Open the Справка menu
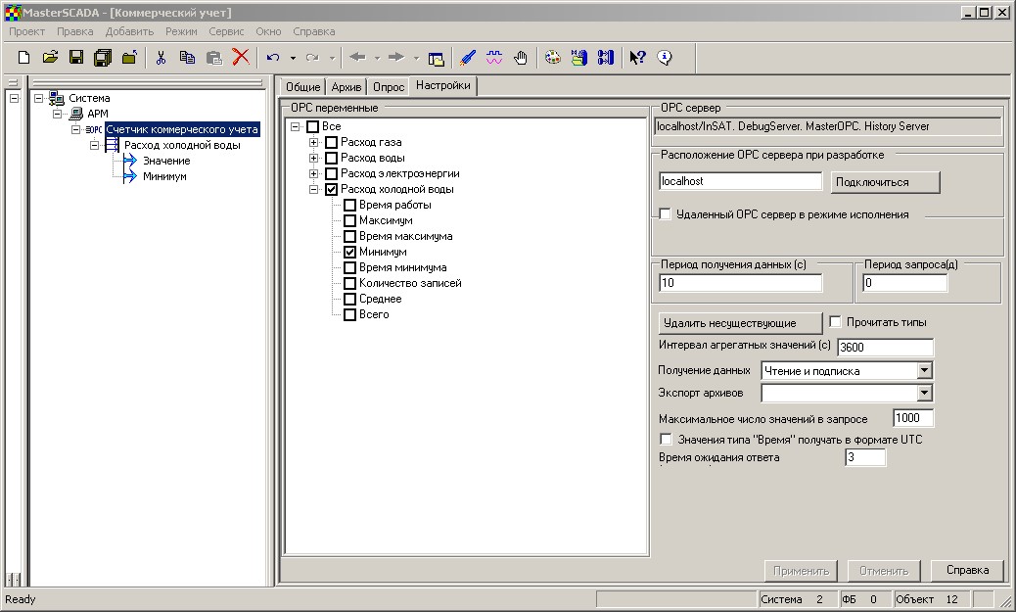 click(313, 31)
